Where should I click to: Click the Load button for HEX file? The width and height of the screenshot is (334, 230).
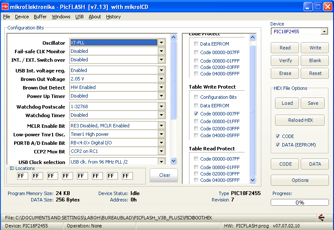pyautogui.click(x=287, y=103)
